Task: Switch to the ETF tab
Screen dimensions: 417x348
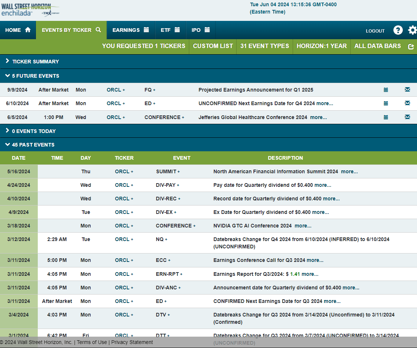Action: (171, 30)
